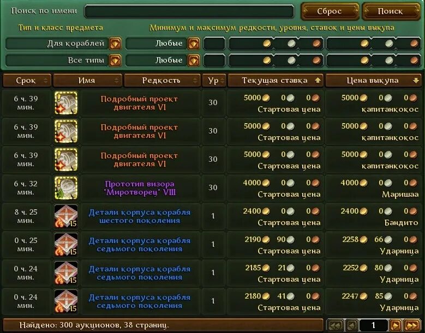
Task: Select the Прототип визора Миротворец VIII item icon
Action: click(x=66, y=188)
